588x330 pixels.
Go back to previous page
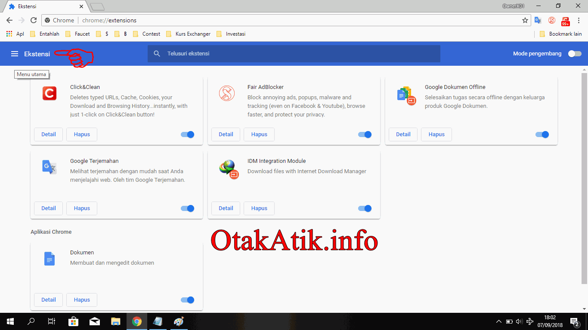point(9,20)
